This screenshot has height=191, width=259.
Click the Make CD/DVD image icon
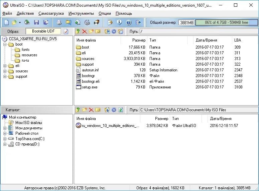tap(59, 22)
